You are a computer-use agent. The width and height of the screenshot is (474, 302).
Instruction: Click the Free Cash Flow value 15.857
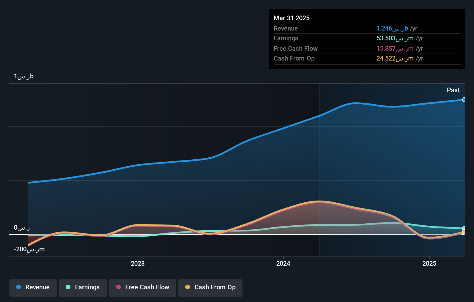(395, 48)
